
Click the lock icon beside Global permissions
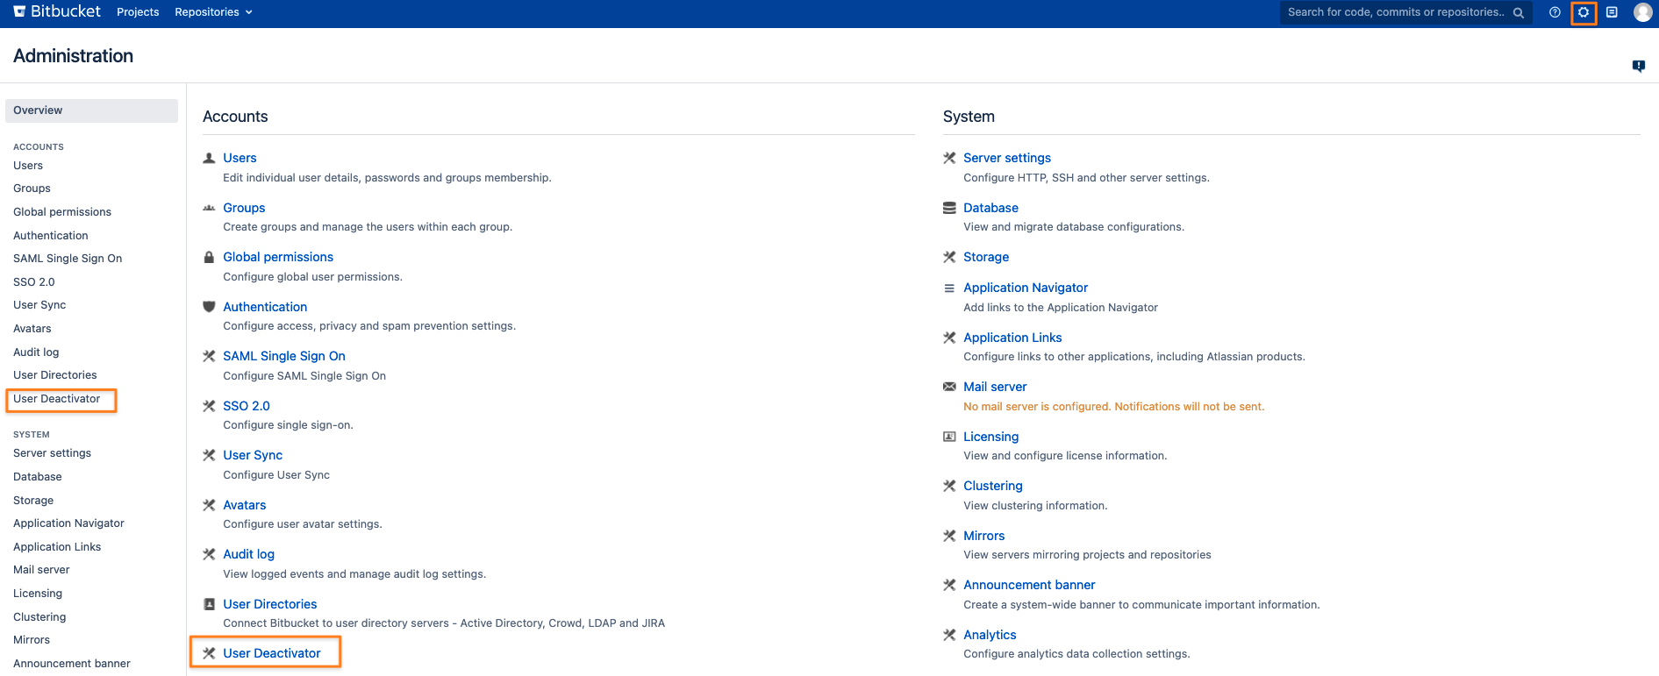pos(209,258)
